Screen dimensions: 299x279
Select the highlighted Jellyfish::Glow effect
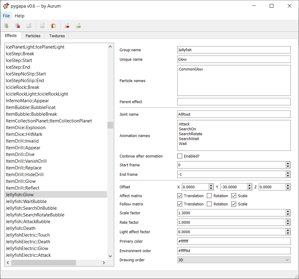56,195
